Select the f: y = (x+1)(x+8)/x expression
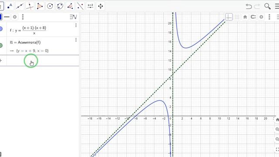 pyautogui.click(x=28, y=30)
